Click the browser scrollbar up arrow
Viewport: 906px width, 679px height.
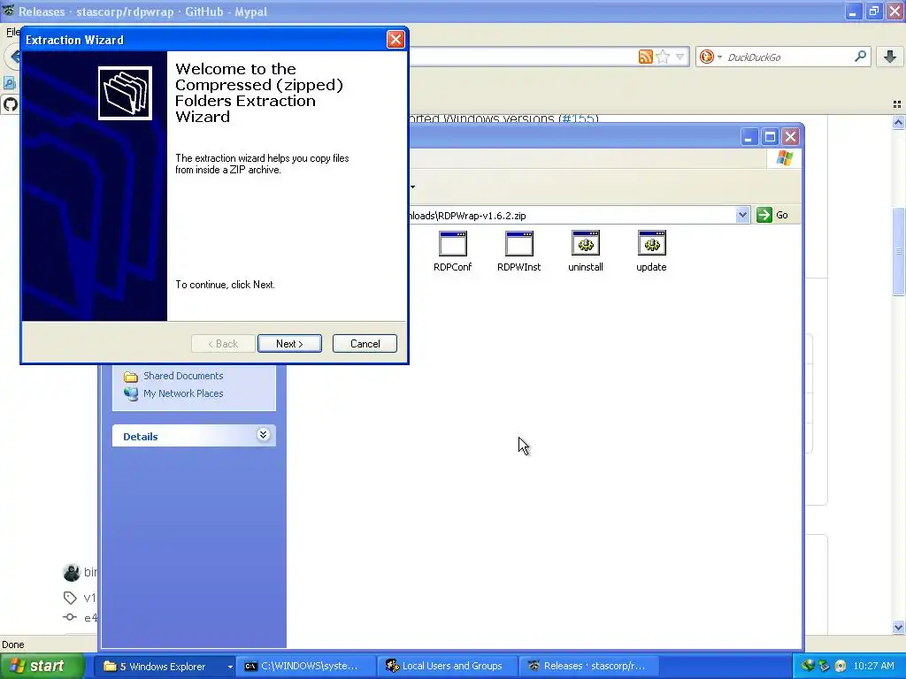click(898, 122)
